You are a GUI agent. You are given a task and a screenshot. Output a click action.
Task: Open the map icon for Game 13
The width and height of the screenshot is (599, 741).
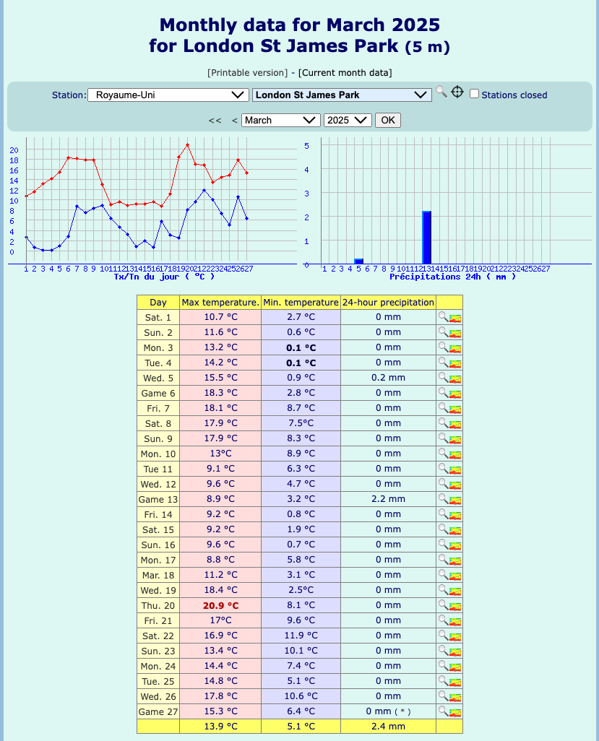[x=455, y=499]
